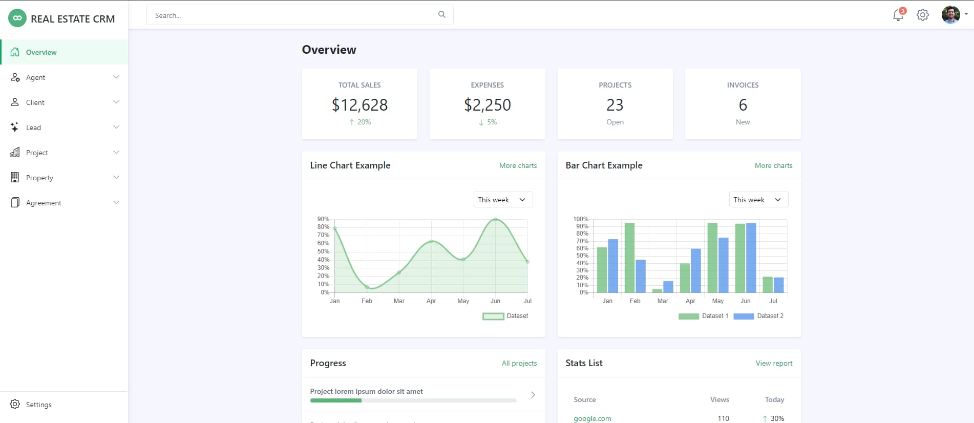Click the search magnifier icon
This screenshot has width=974, height=423.
coord(441,14)
